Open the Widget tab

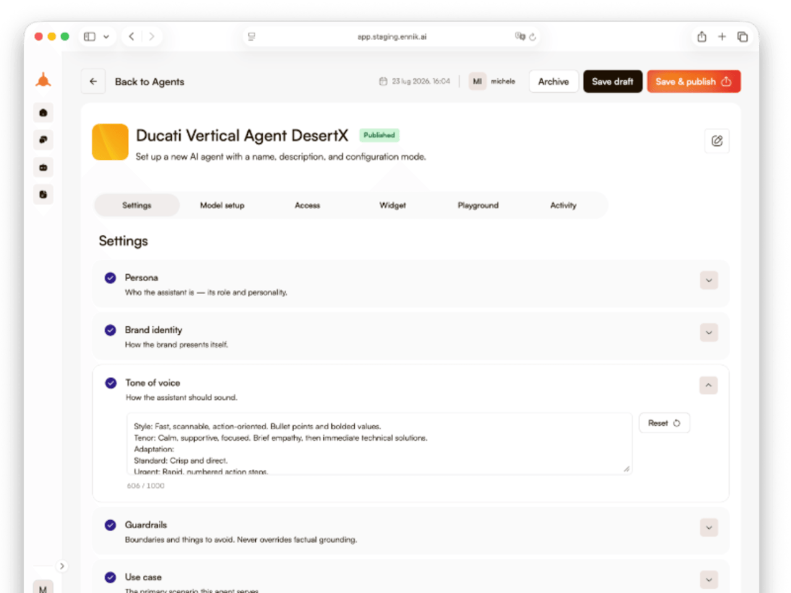(392, 205)
